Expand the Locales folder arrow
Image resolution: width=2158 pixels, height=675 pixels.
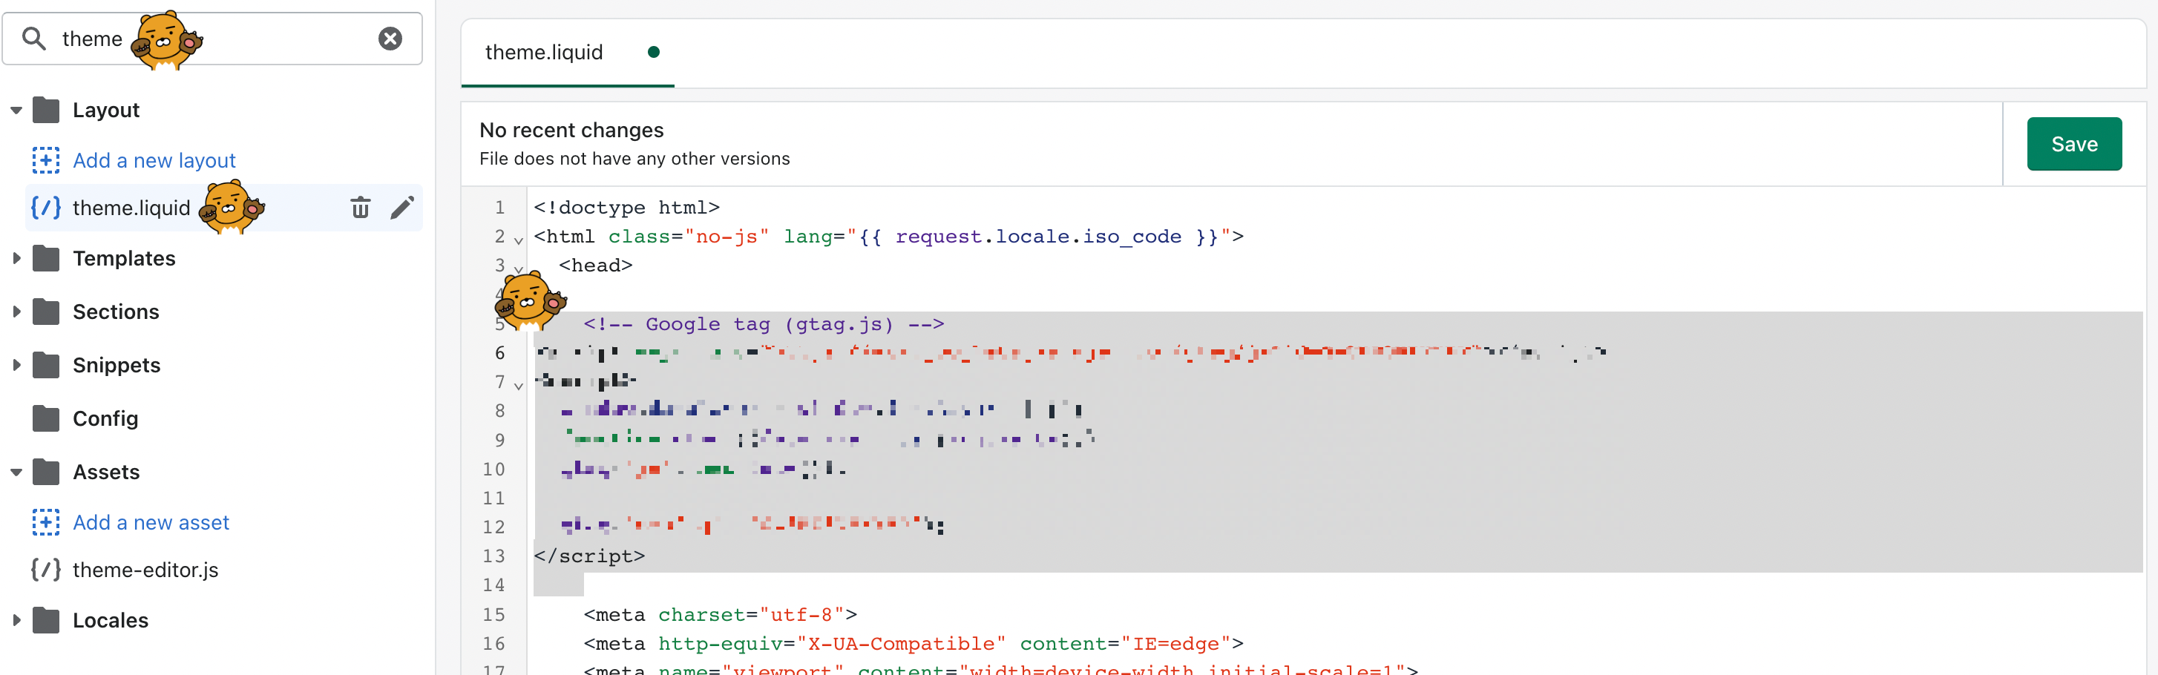(x=16, y=619)
